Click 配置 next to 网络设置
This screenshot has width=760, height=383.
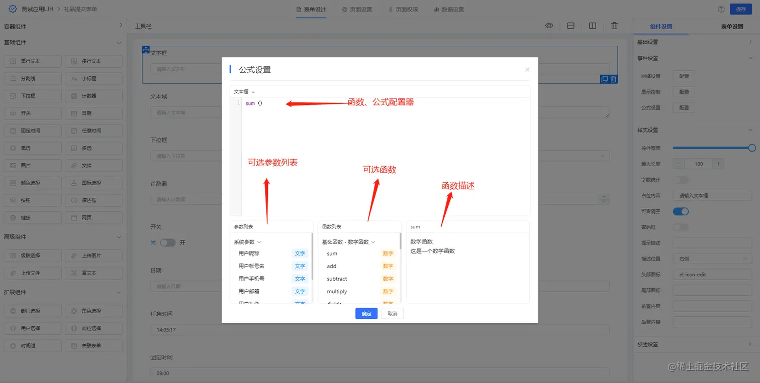click(684, 76)
